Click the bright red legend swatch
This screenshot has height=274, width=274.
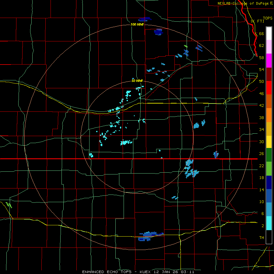click(269, 88)
